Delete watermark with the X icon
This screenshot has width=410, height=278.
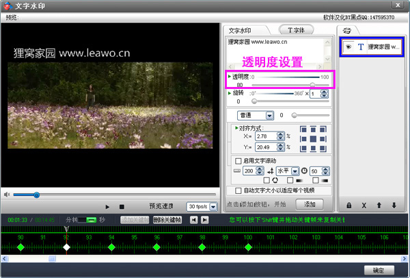pyautogui.click(x=364, y=205)
